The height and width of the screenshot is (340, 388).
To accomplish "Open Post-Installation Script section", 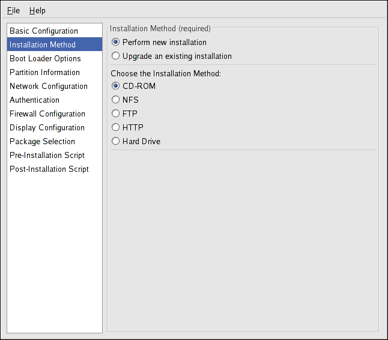I will (49, 169).
